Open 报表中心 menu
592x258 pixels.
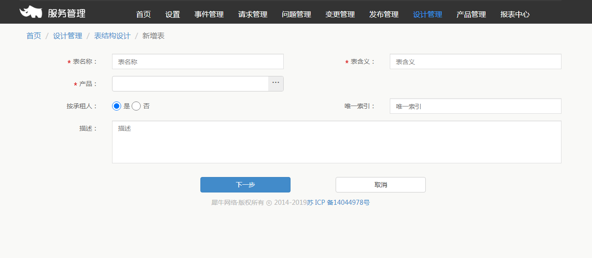point(515,15)
